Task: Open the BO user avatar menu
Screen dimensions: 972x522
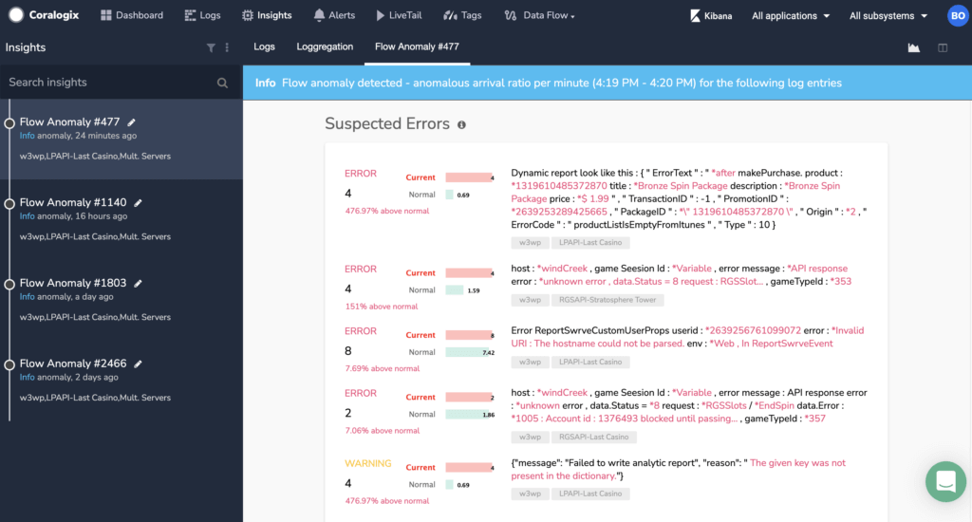Action: click(958, 15)
